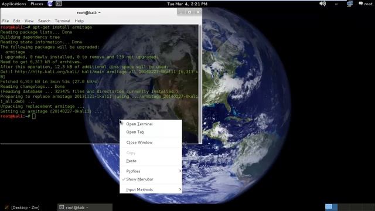Expand the Input Methods submenu
Screen dimensions: 375x211
[151, 190]
